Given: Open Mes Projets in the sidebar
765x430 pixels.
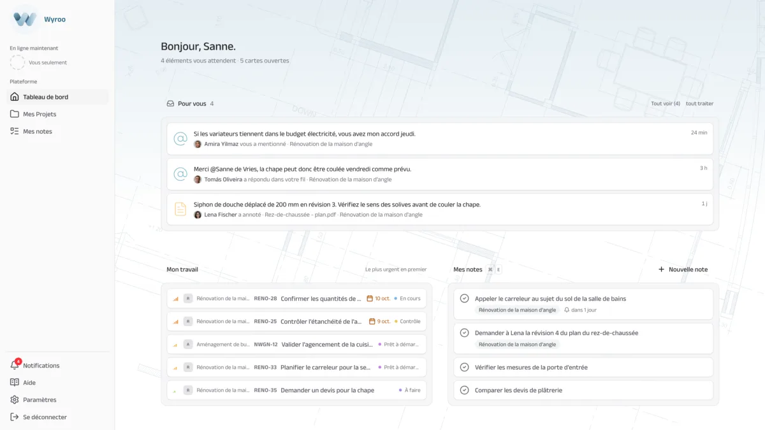Looking at the screenshot, I should click(x=57, y=114).
